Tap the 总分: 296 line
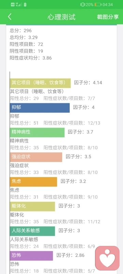The image size is (123, 274). (x=21, y=30)
